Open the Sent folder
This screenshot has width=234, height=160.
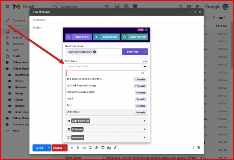pos(15,50)
